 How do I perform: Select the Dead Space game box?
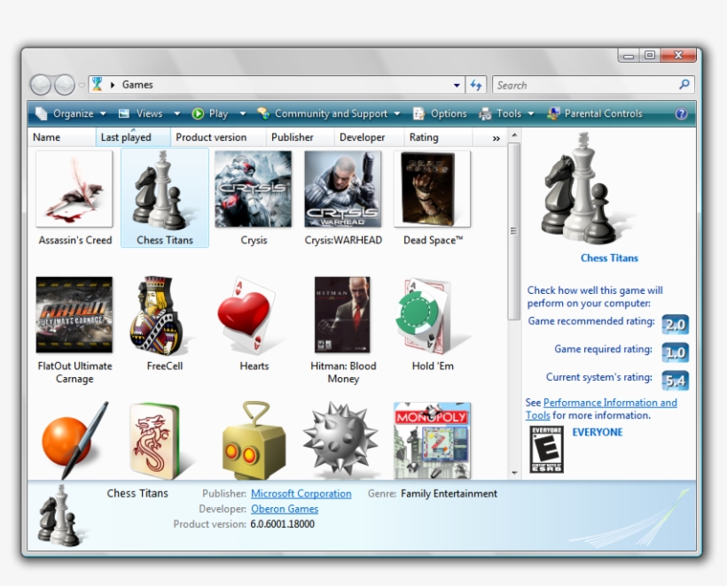tap(432, 189)
